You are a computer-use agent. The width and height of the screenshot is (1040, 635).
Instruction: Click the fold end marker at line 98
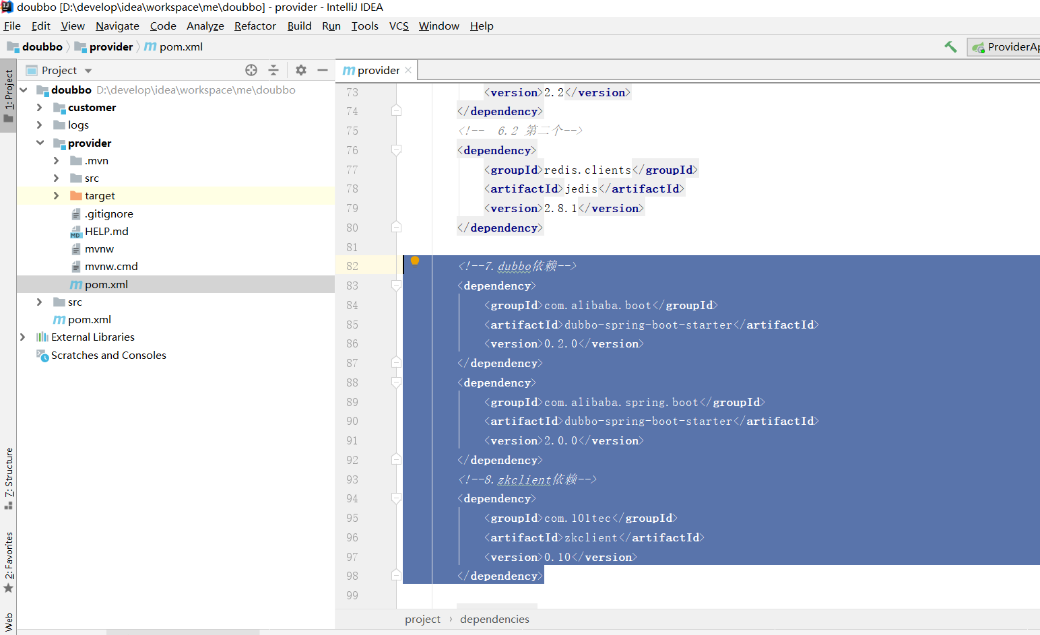[396, 575]
